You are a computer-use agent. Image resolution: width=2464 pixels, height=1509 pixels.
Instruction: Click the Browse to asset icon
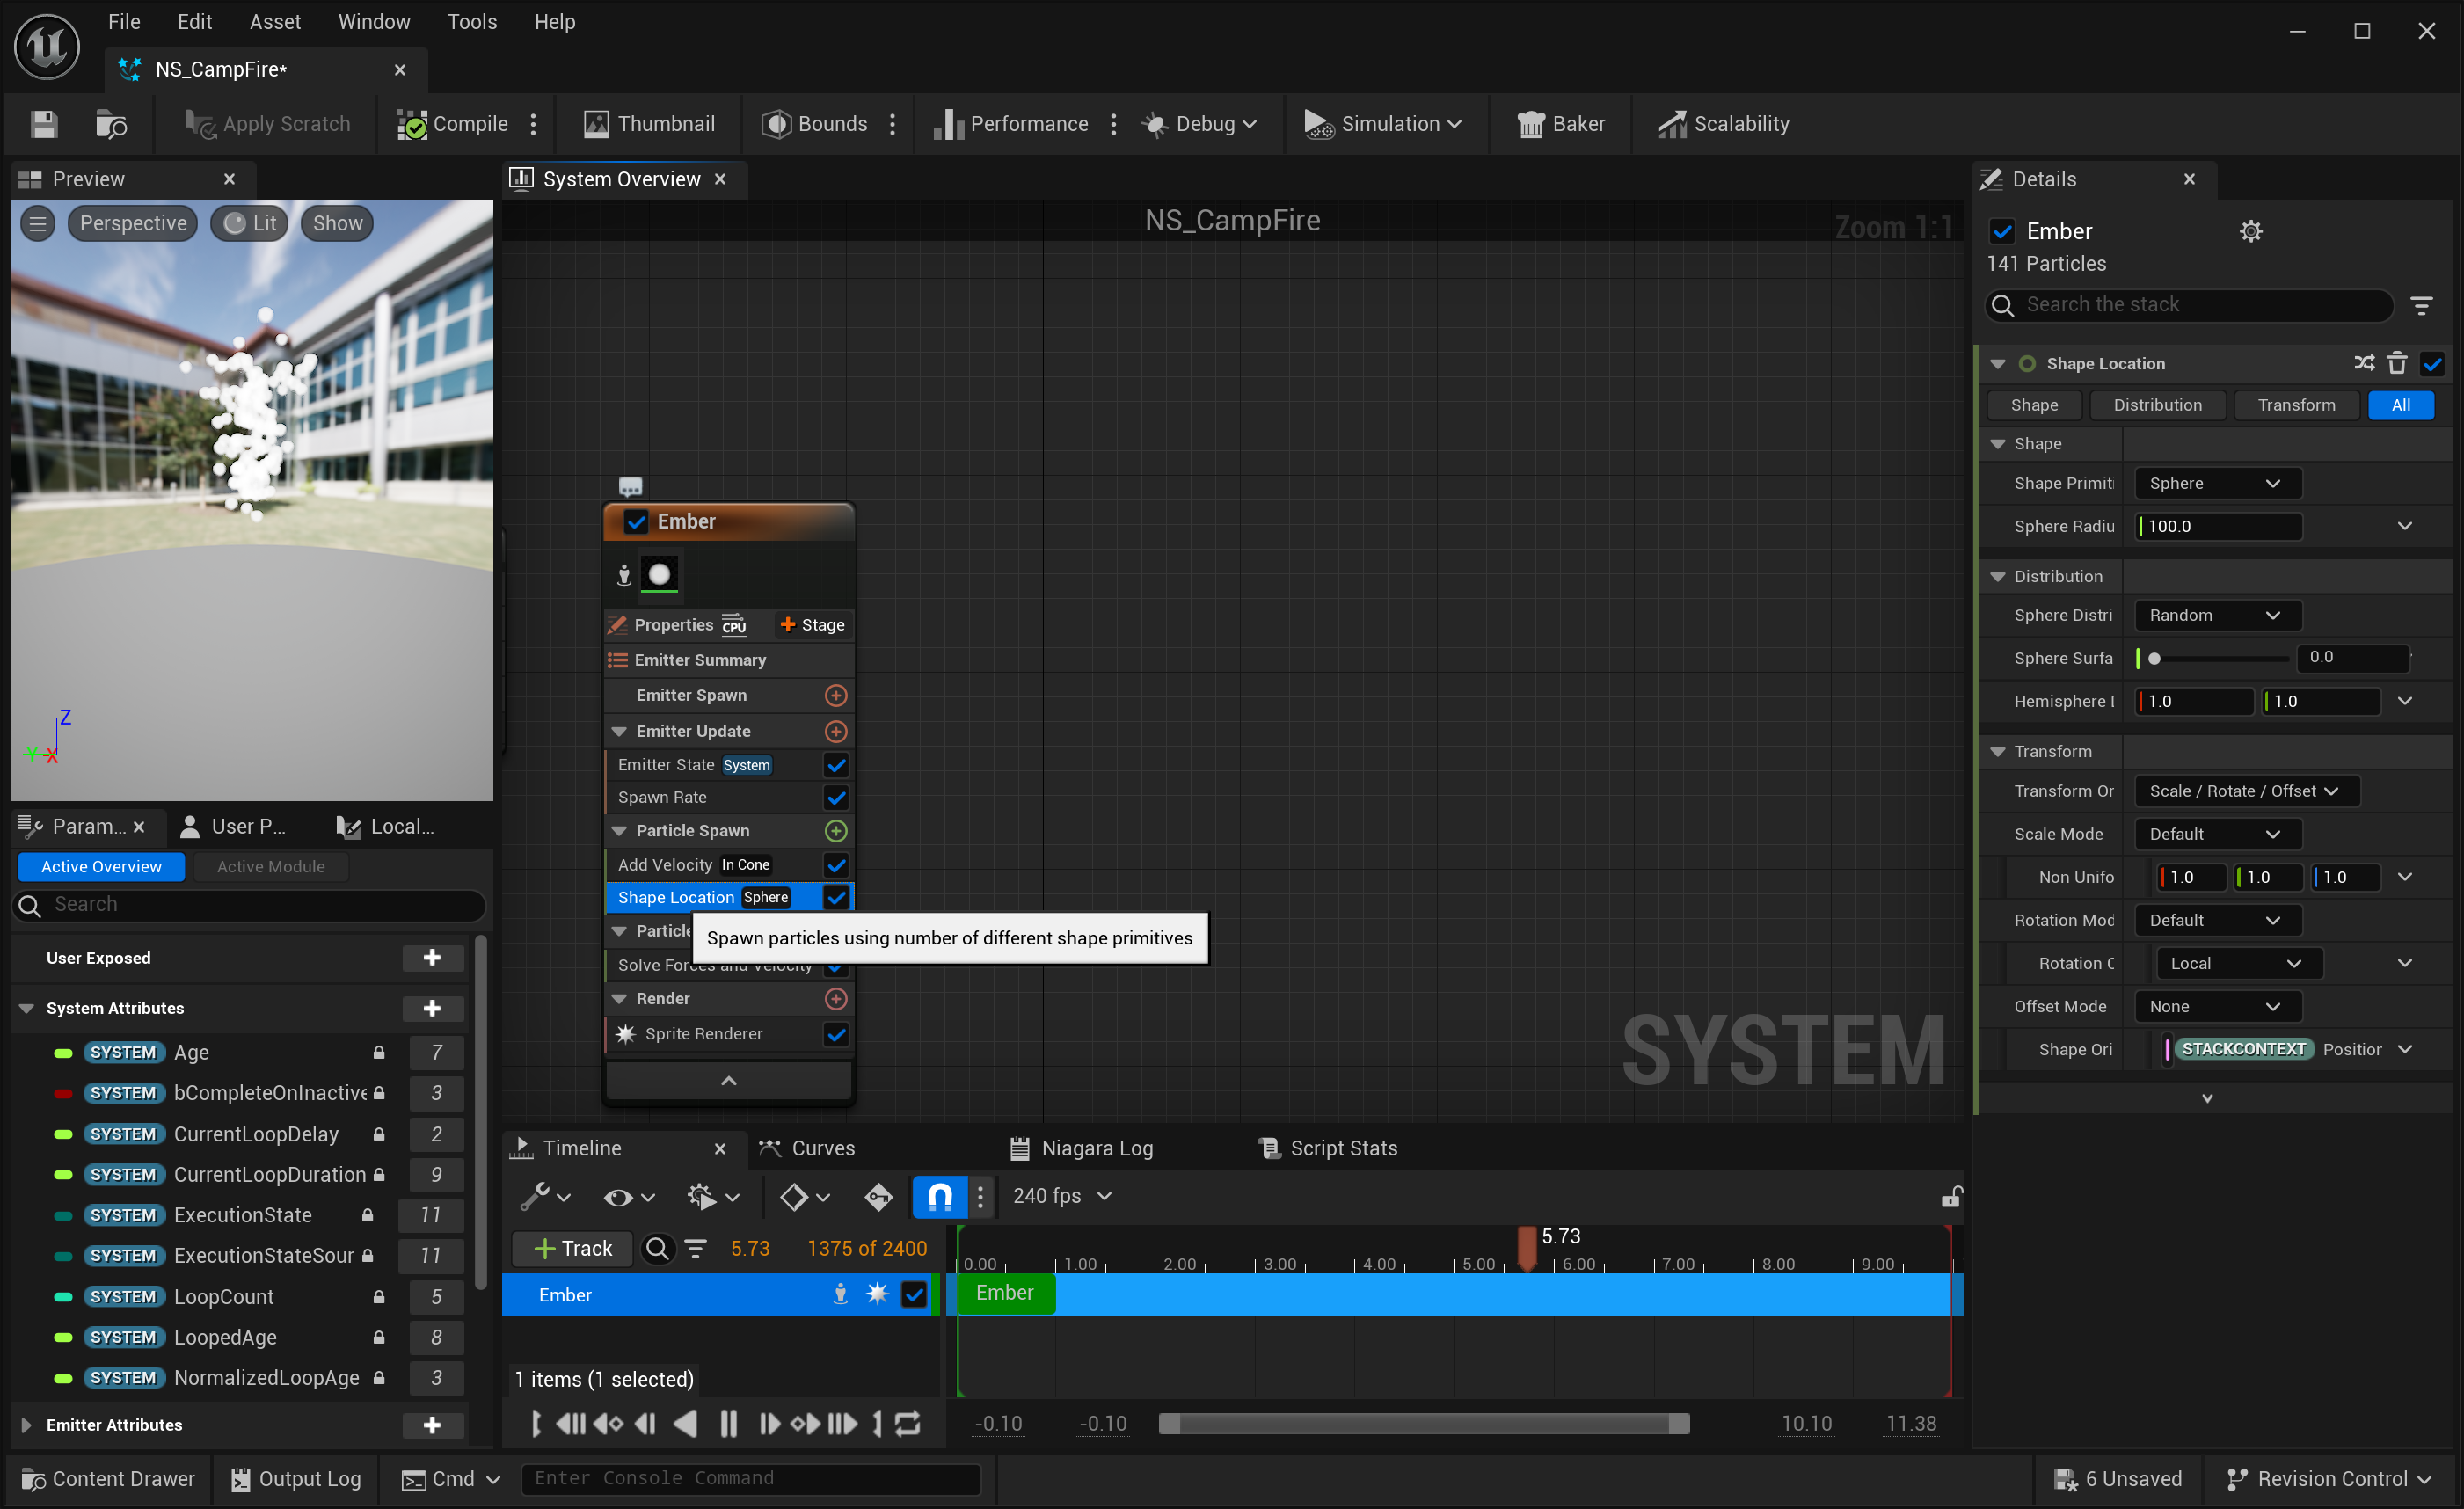111,124
